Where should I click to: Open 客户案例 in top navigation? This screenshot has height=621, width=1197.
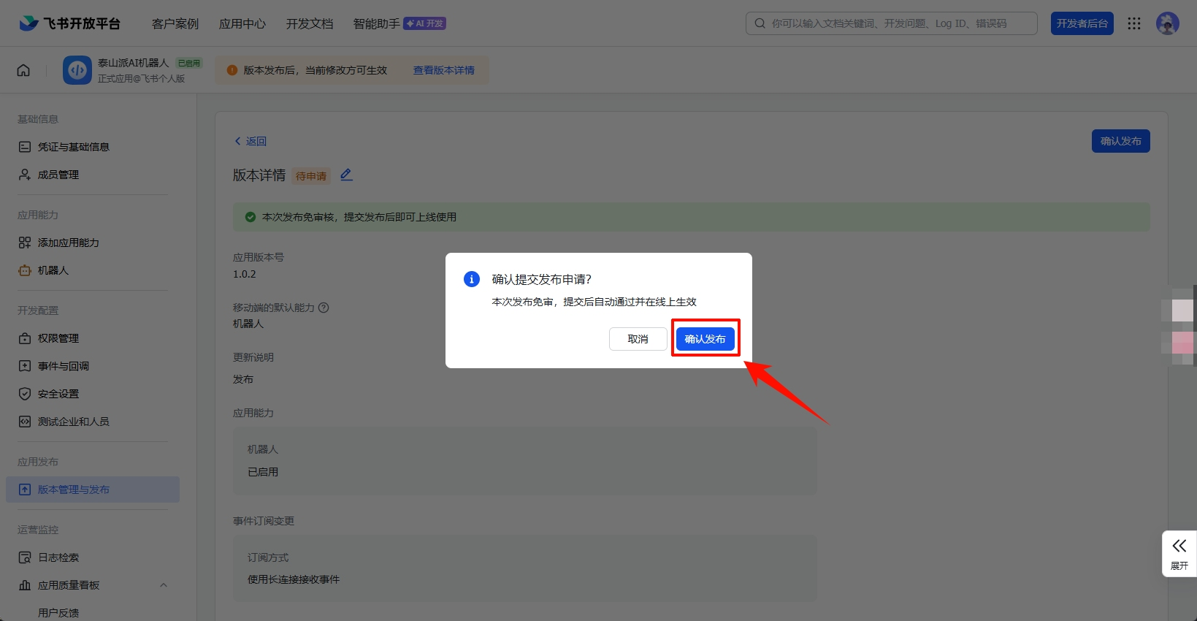tap(175, 23)
